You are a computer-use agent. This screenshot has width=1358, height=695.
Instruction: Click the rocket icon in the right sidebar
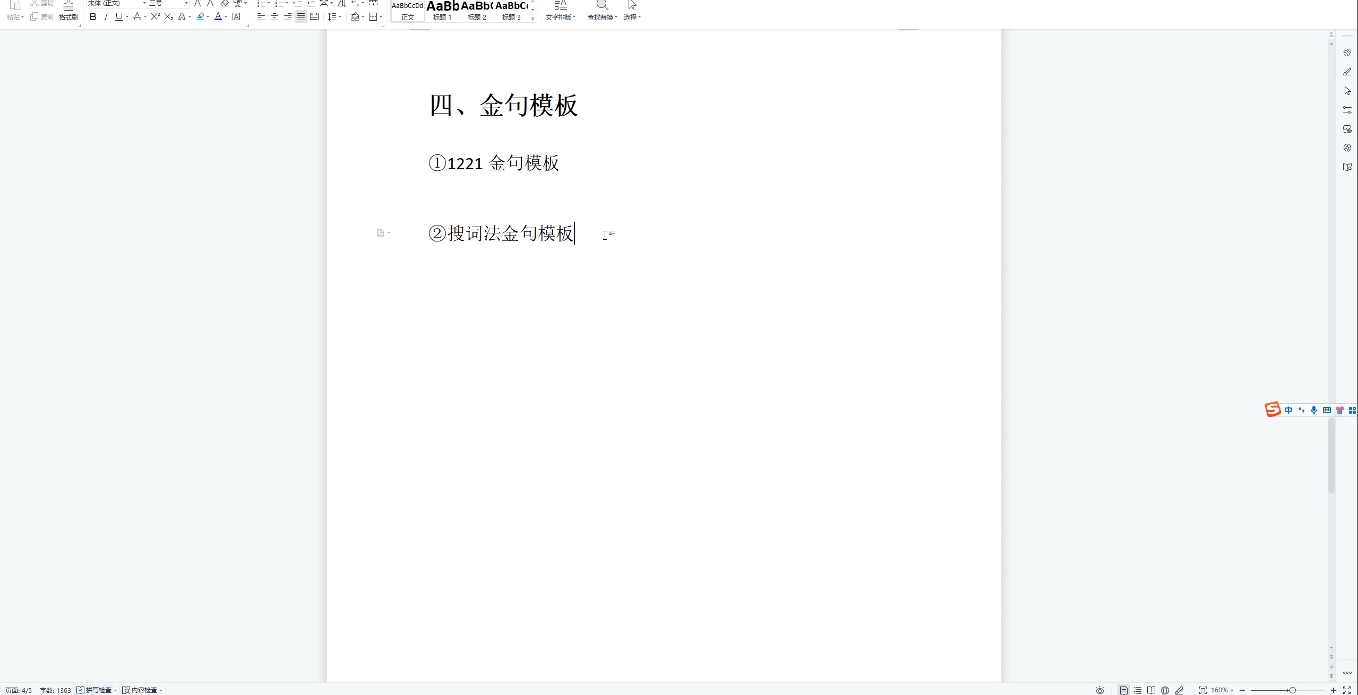[x=1347, y=53]
